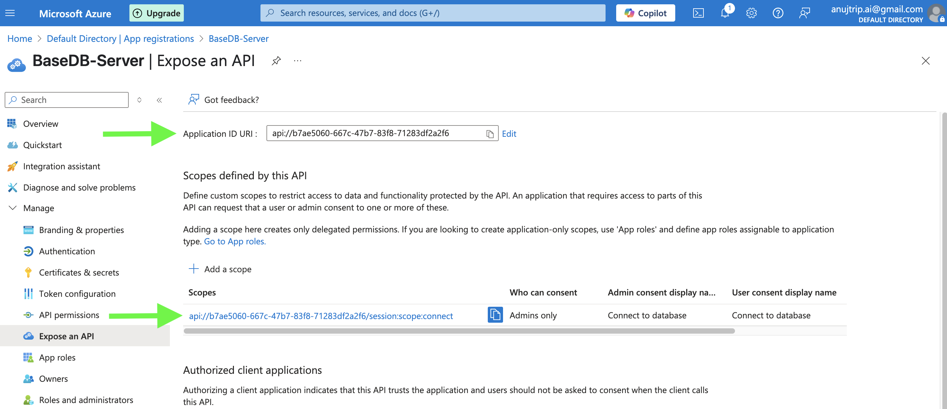The height and width of the screenshot is (409, 947).
Task: Click Edit next to Application ID URI
Action: [509, 134]
